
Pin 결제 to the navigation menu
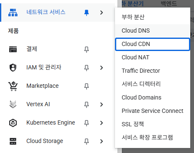[87, 49]
